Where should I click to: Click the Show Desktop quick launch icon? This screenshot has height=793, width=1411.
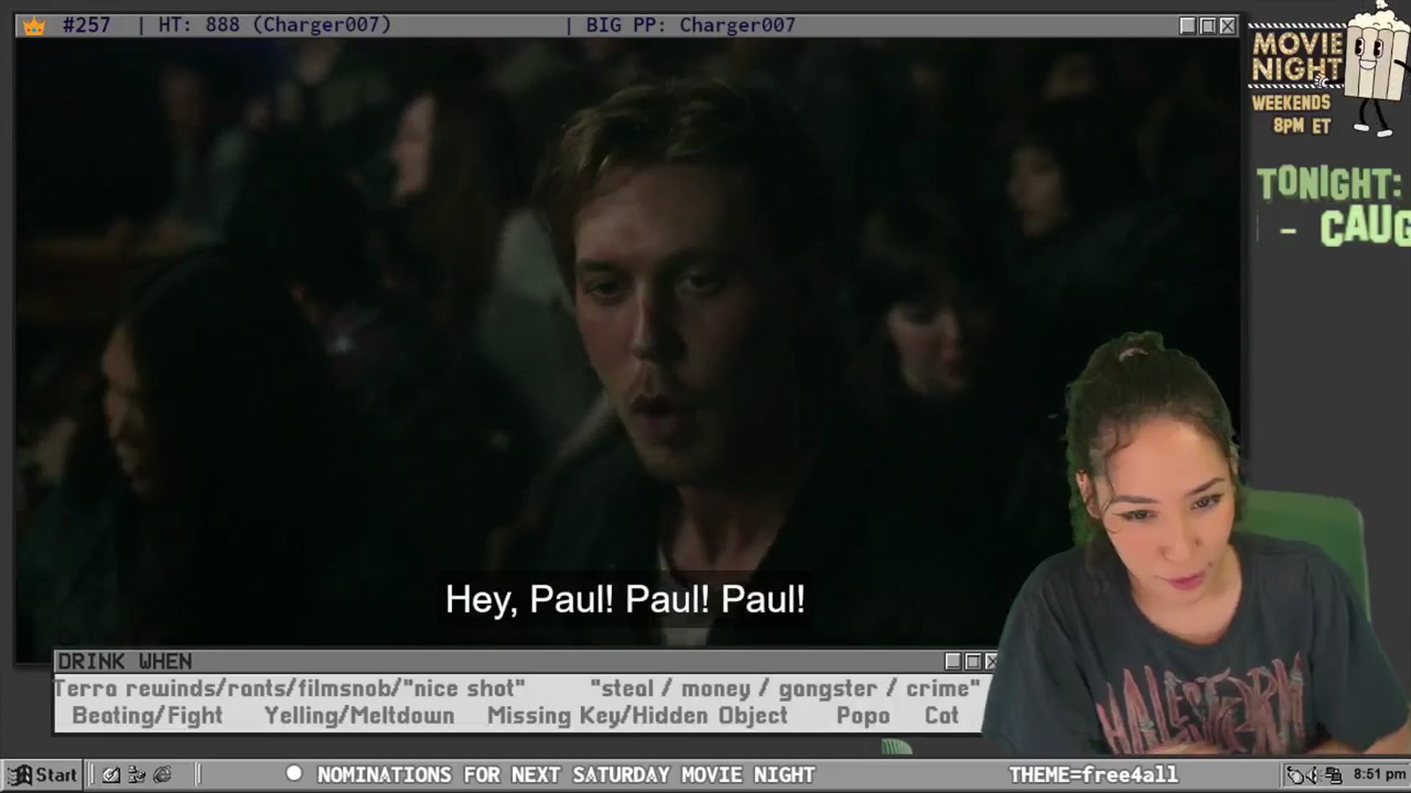point(111,775)
